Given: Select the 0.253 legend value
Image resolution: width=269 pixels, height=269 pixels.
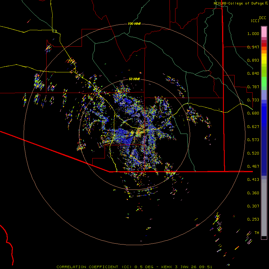Looking at the screenshot, I should (253, 219).
